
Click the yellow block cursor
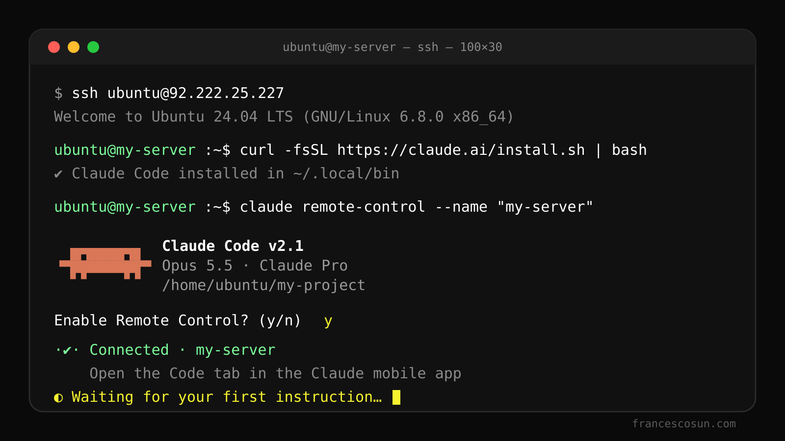pos(396,397)
